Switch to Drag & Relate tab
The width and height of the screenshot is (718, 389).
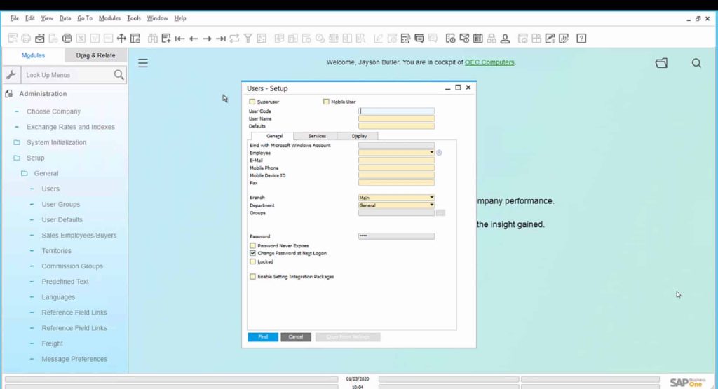[95, 55]
